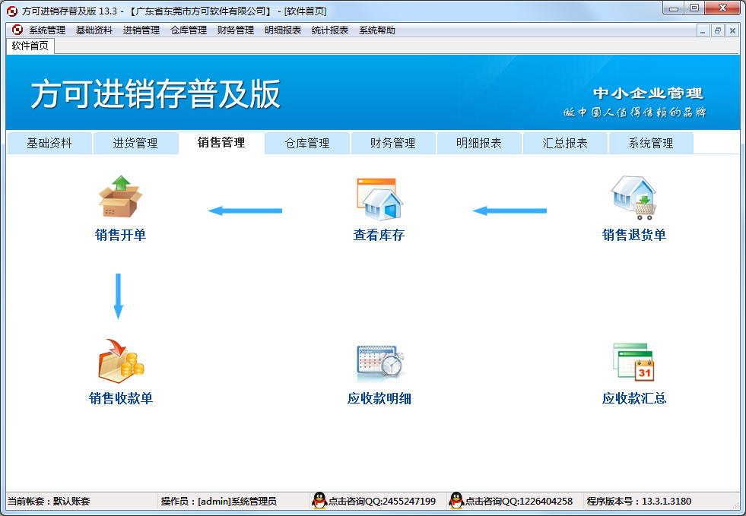746x516 pixels.
Task: Open the 查看库存 warehouse icon
Action: 379,199
